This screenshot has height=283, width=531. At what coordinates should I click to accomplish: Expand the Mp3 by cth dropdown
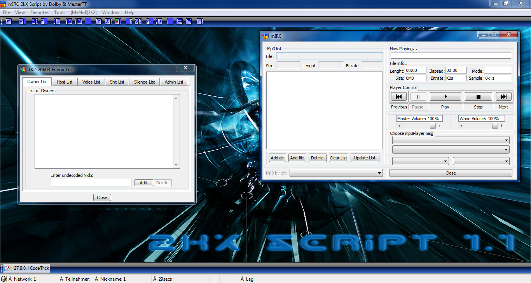(x=336, y=173)
